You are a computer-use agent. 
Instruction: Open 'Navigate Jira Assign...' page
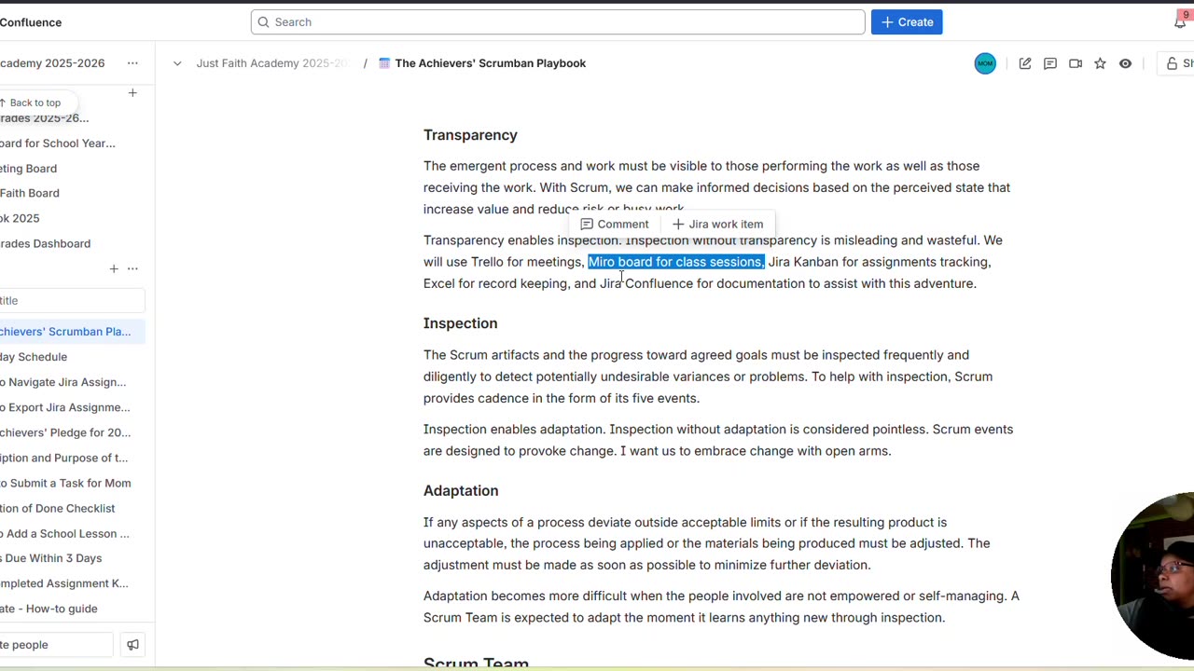pos(62,382)
